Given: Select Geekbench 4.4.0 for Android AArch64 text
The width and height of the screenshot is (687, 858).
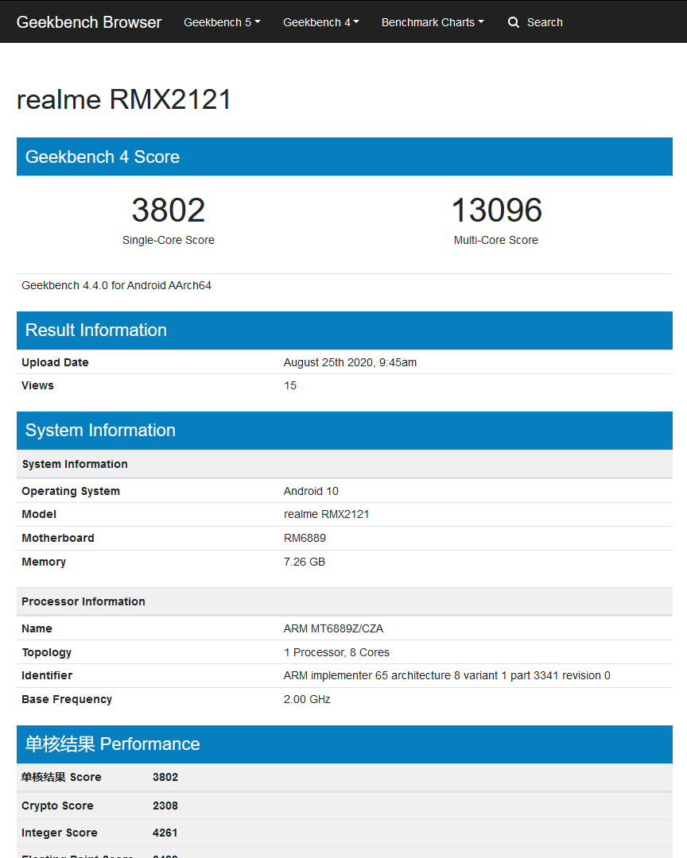Looking at the screenshot, I should click(x=116, y=286).
